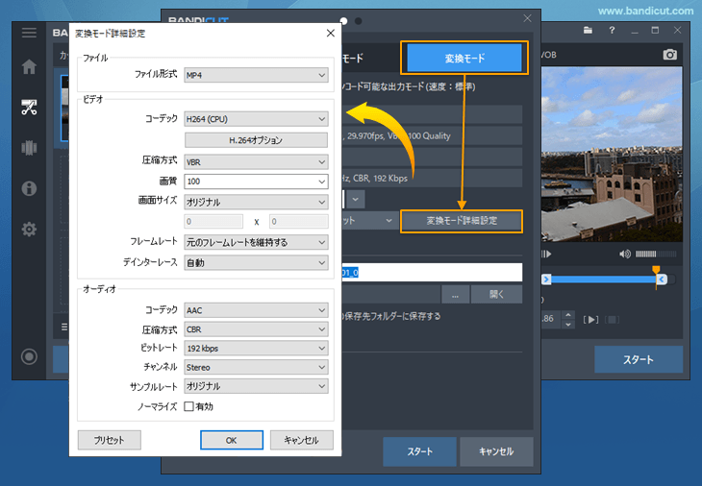702x486 pixels.
Task: Open video 圧縮方式 VBR dropdown
Action: point(256,162)
